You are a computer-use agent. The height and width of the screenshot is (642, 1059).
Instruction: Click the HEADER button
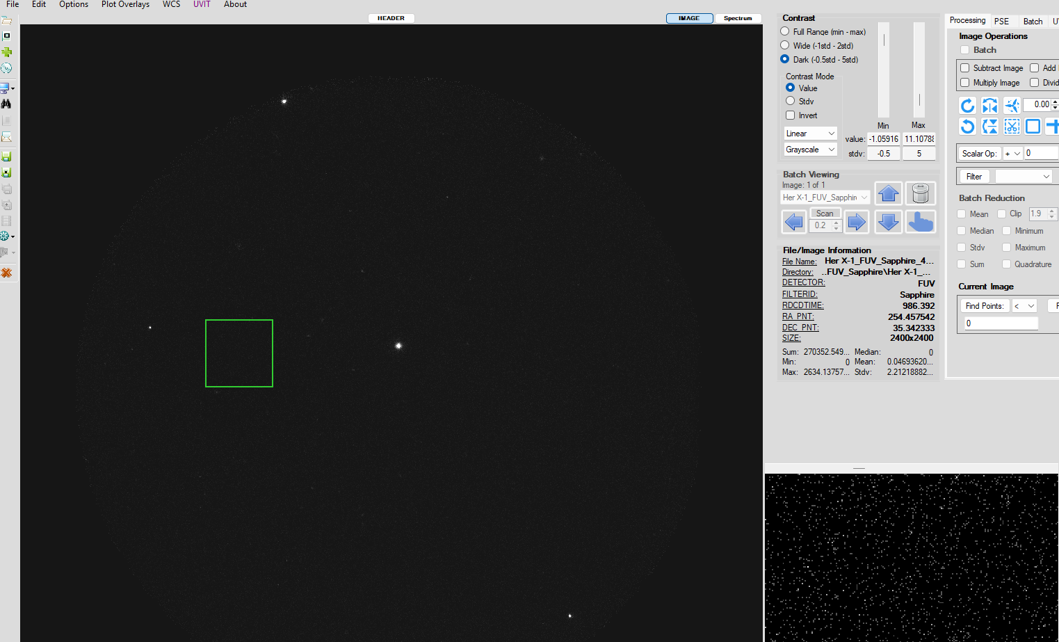[x=391, y=18]
